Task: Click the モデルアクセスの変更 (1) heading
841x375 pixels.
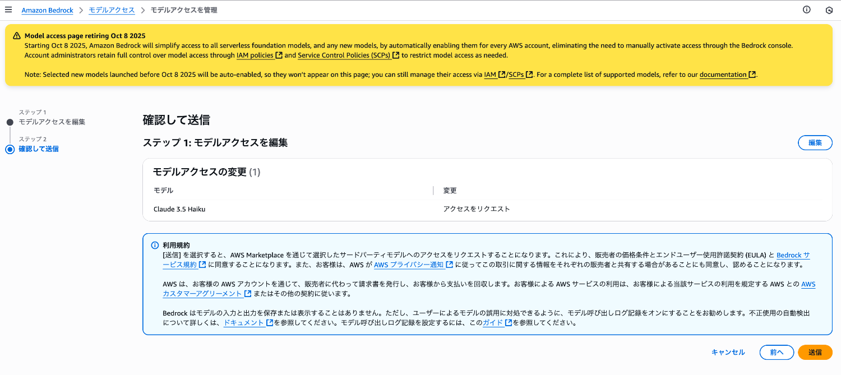Action: (206, 172)
